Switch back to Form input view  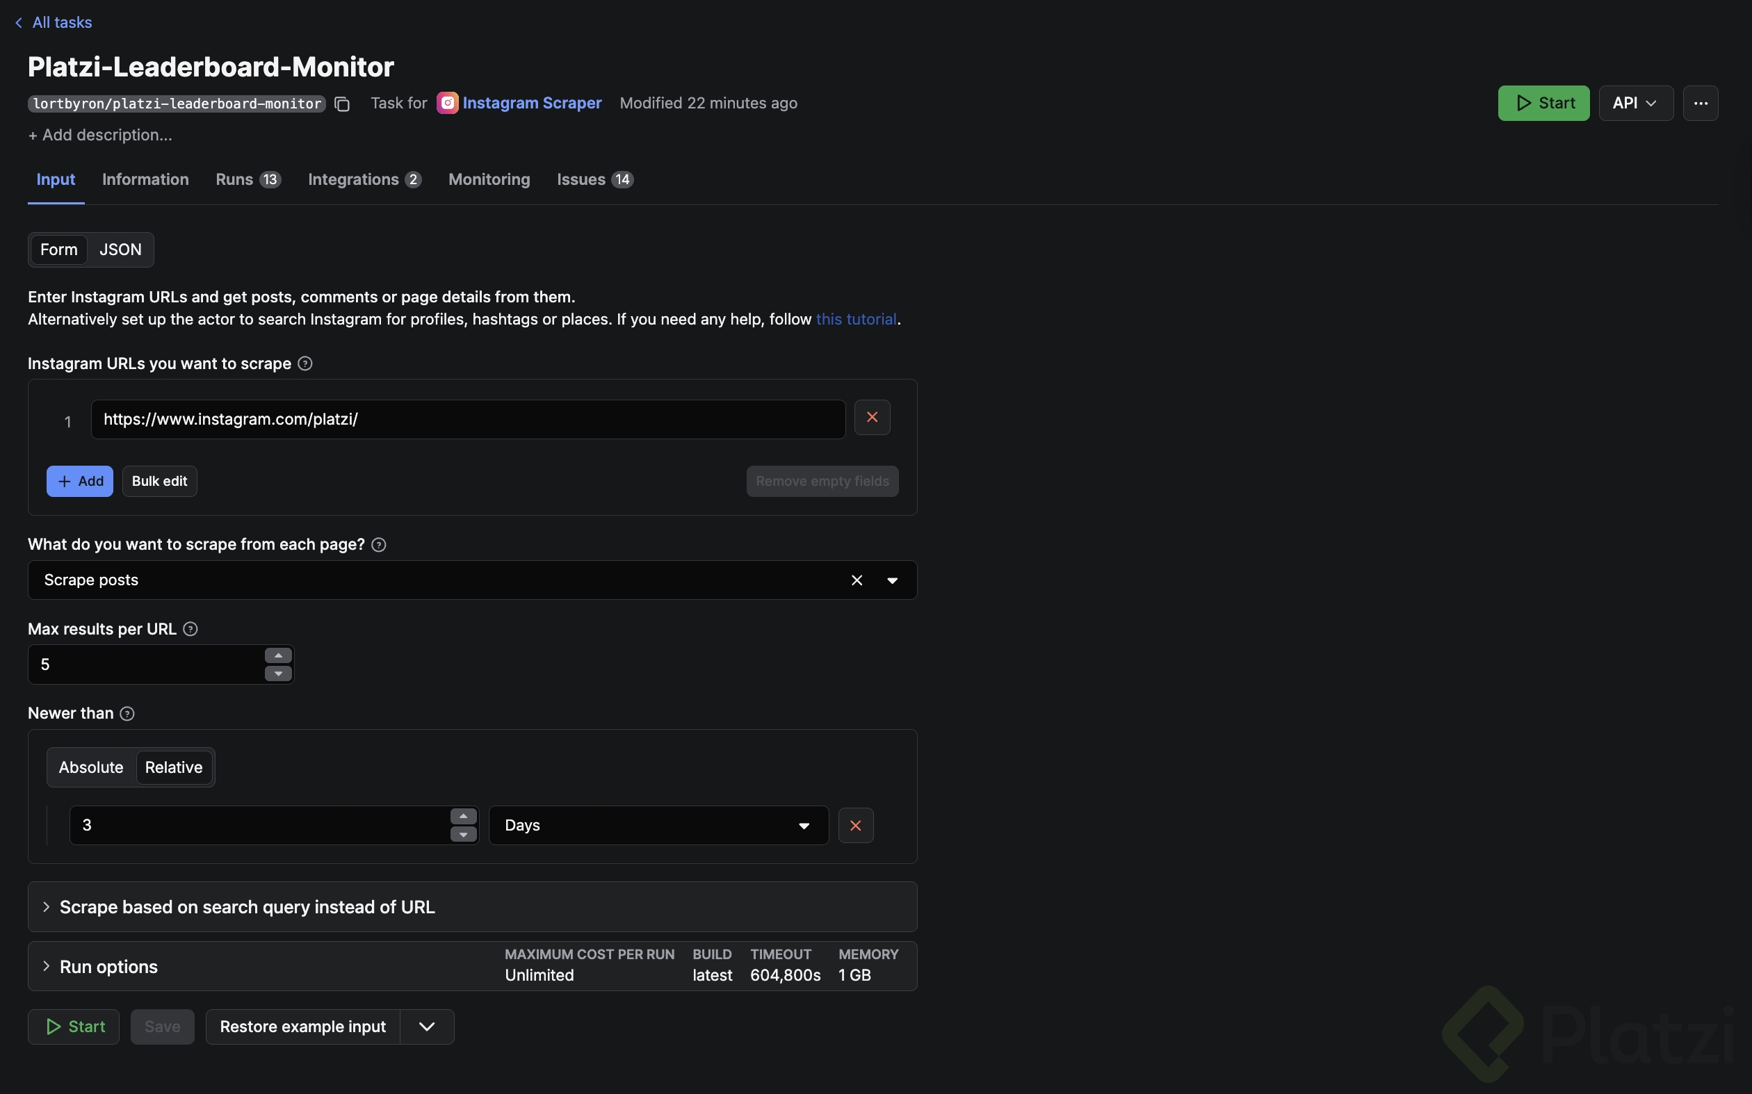point(58,249)
